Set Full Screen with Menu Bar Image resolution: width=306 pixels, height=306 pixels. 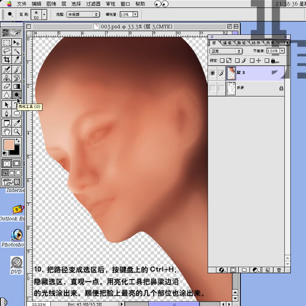tap(12, 173)
